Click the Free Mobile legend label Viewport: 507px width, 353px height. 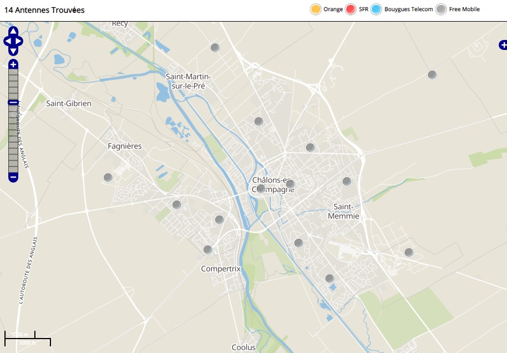pos(464,9)
